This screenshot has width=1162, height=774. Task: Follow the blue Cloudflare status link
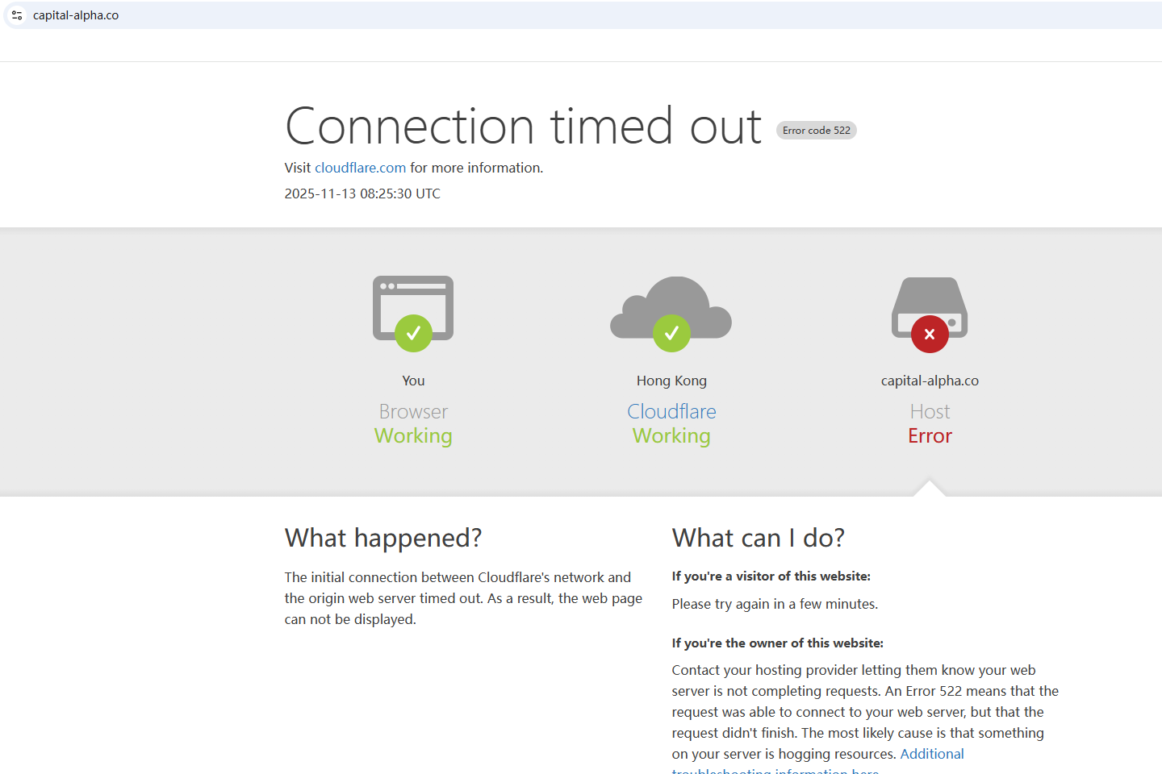[671, 411]
